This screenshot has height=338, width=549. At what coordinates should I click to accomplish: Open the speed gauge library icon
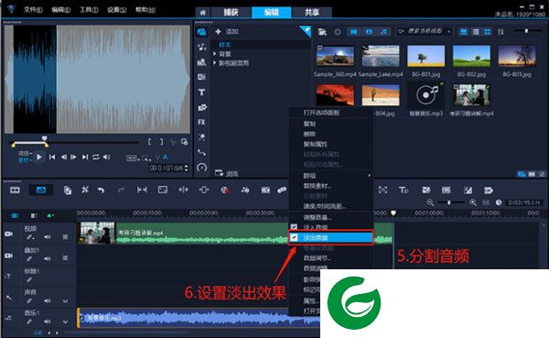[202, 168]
